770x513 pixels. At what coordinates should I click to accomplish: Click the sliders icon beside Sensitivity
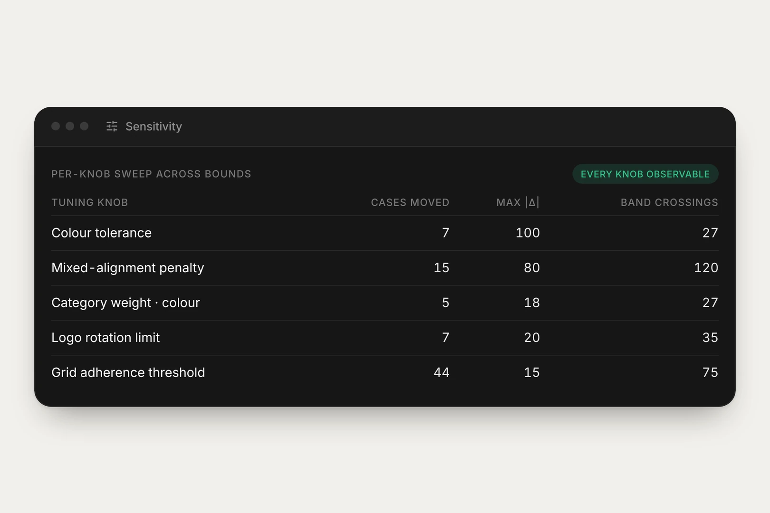(112, 126)
